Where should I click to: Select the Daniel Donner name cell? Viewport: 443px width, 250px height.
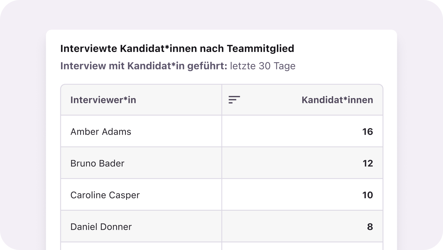tap(101, 227)
